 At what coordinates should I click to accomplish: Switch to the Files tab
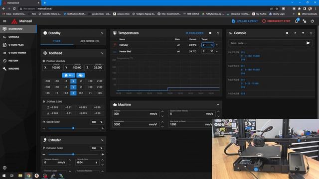(x=57, y=41)
